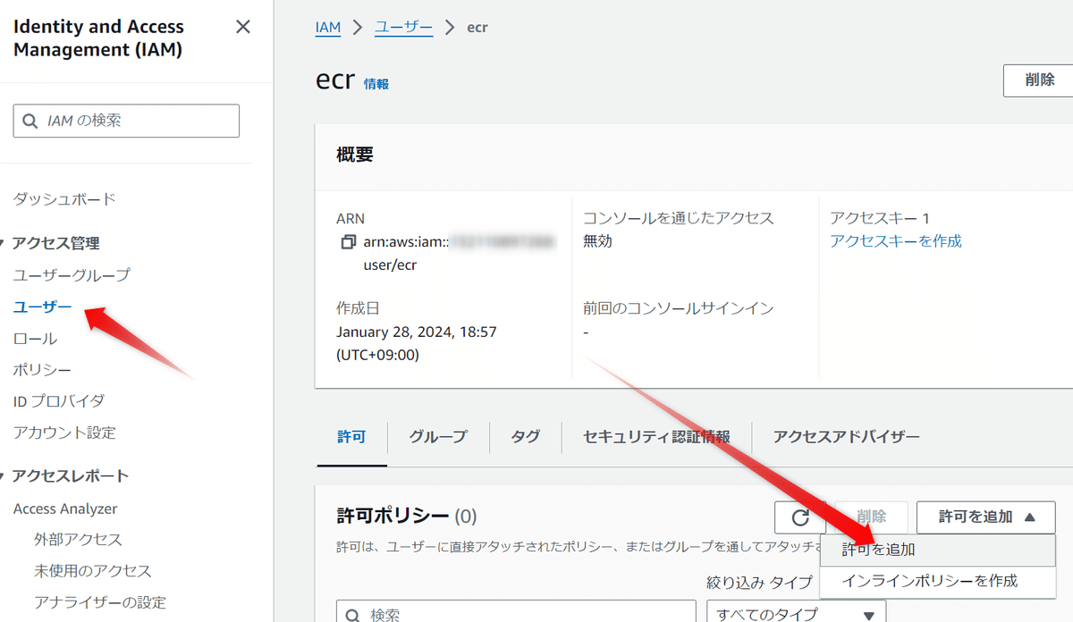Click the IAM breadcrumb link

tap(328, 27)
